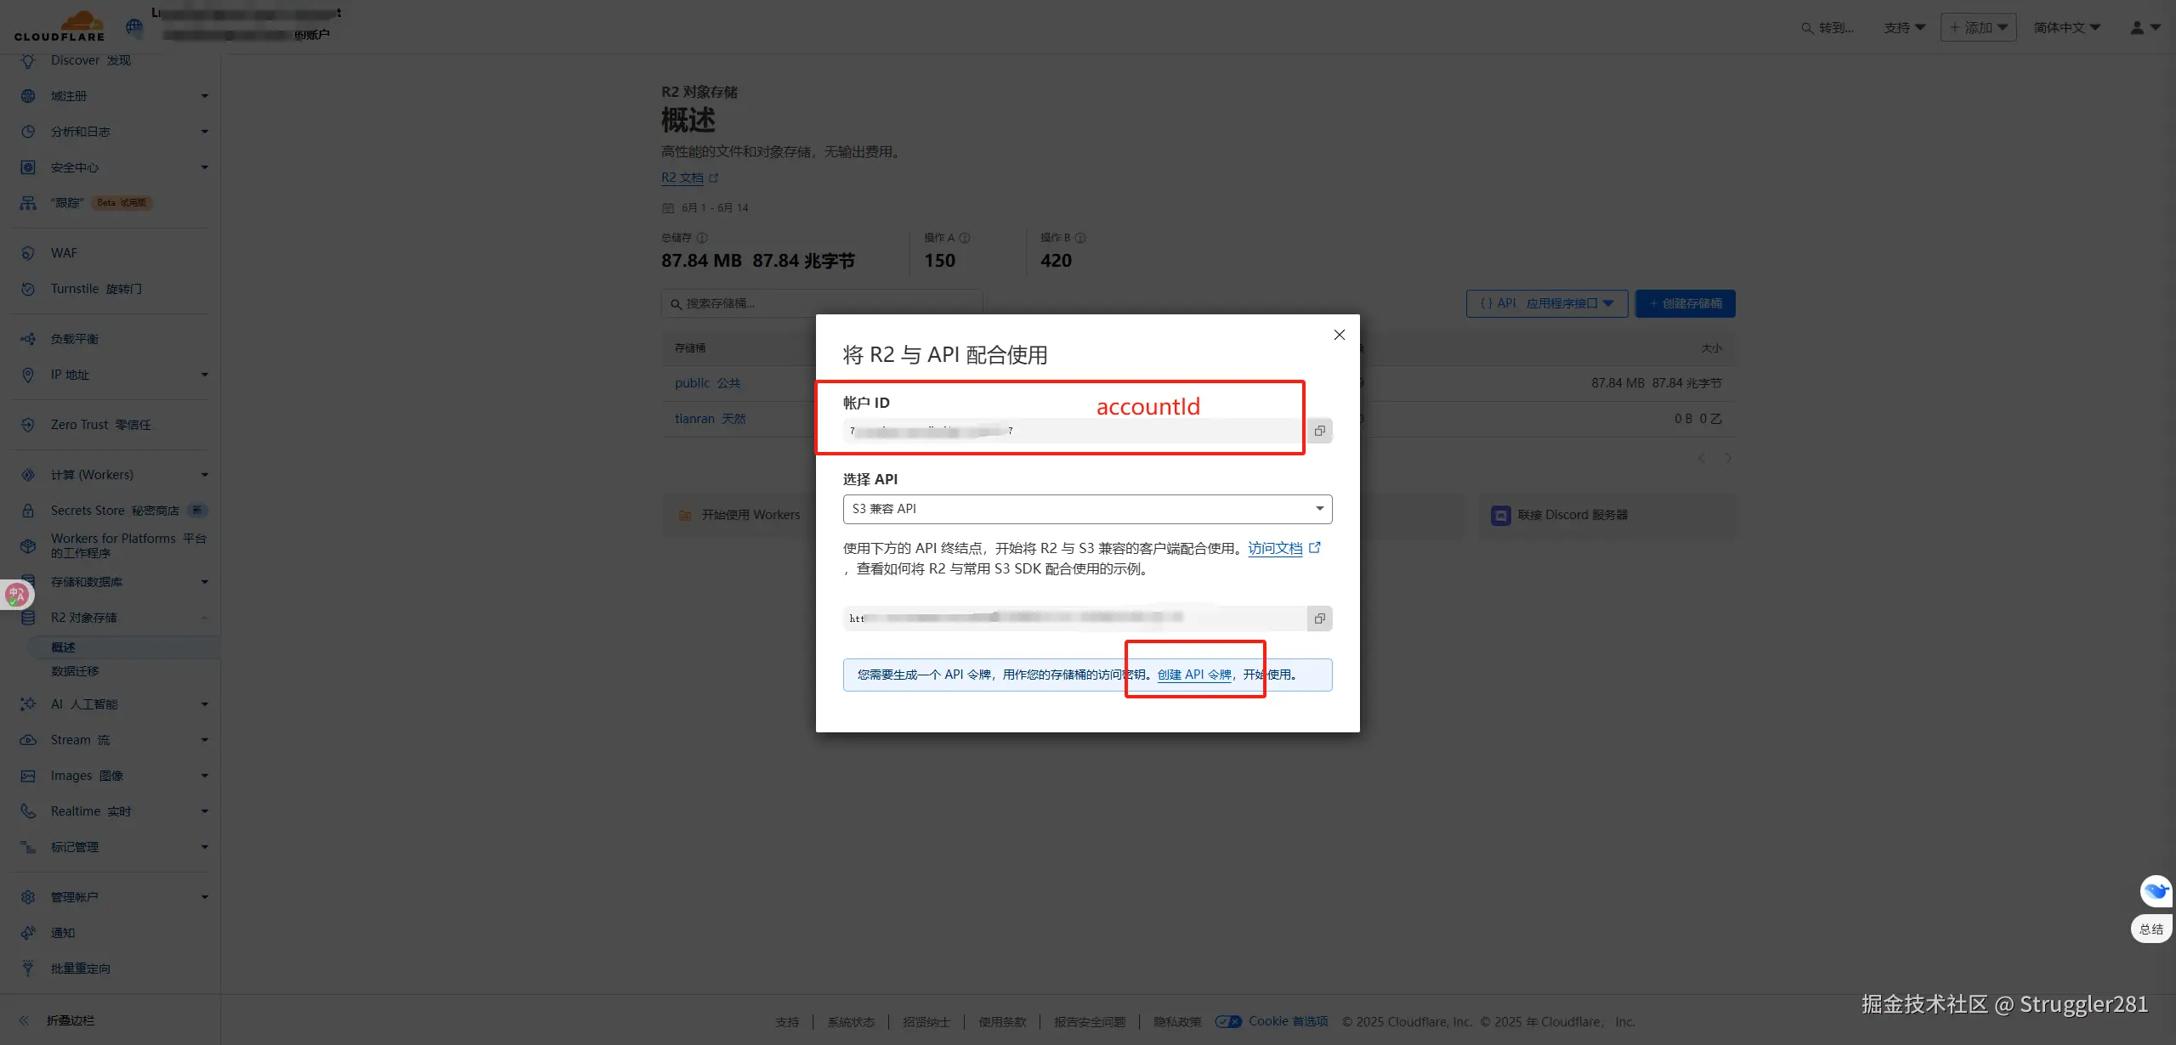Viewport: 2176px width, 1045px height.
Task: Toggle the Cookie 首选项 switch
Action: pos(1228,1021)
